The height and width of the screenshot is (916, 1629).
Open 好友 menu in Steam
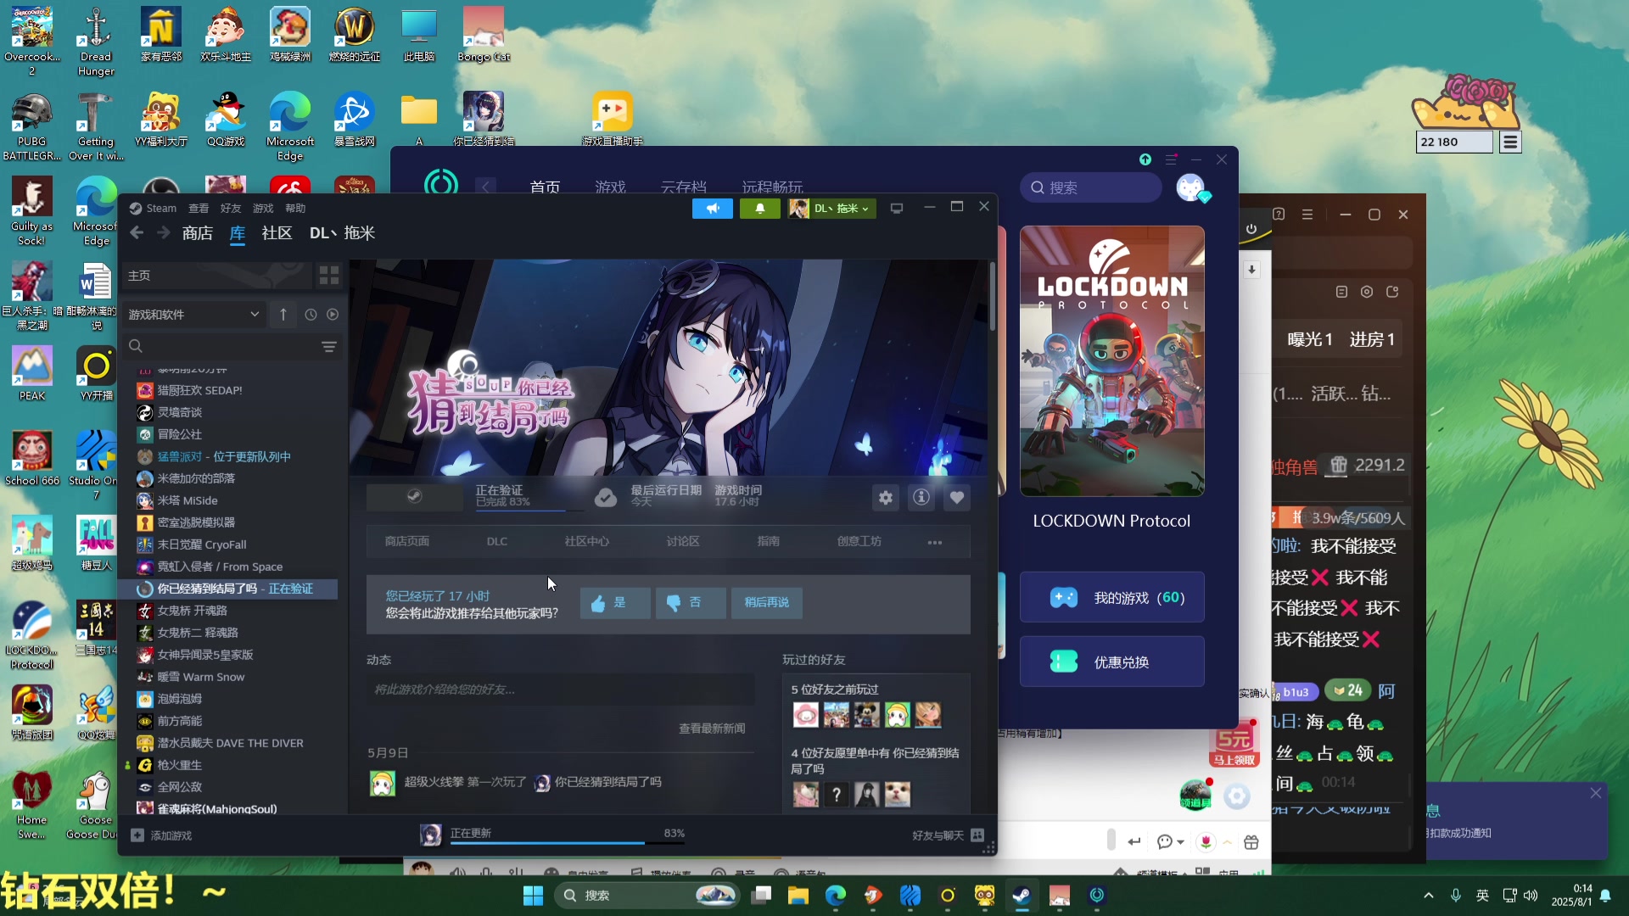point(231,209)
